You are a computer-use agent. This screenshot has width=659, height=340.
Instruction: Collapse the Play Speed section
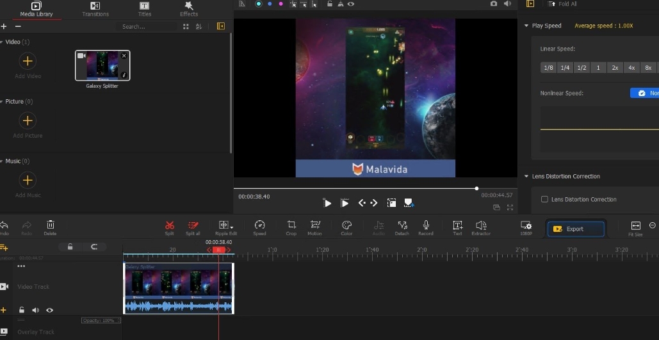(x=526, y=26)
